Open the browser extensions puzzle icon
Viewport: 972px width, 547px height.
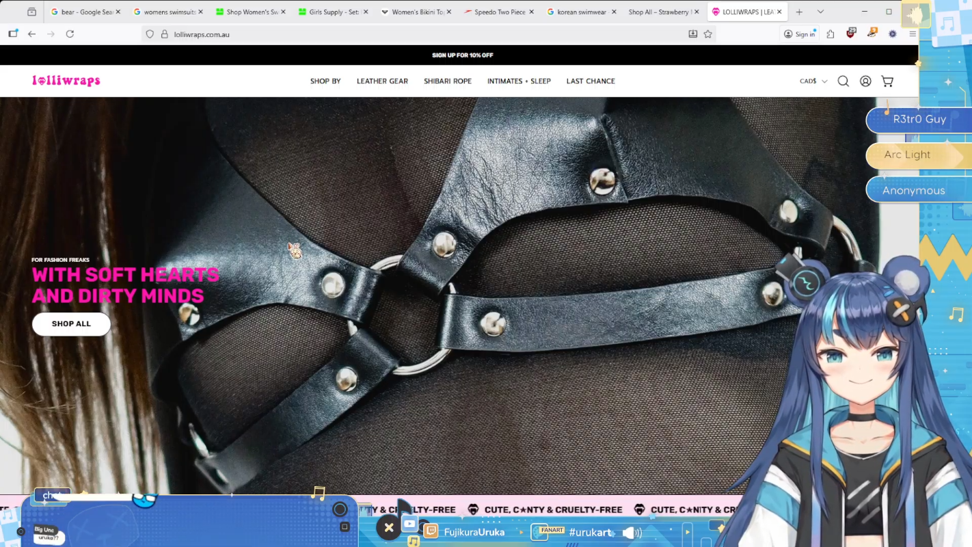click(x=831, y=34)
